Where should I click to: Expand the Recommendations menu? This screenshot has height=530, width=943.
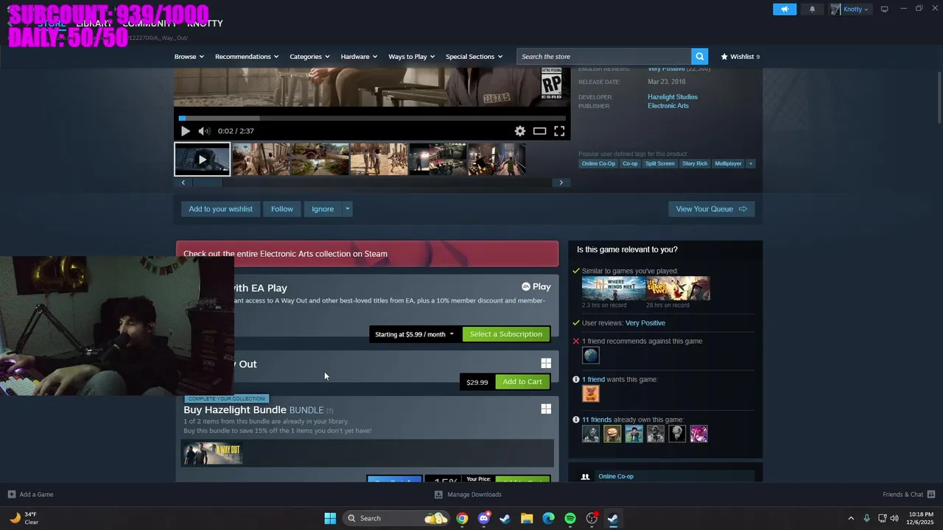[x=247, y=57]
